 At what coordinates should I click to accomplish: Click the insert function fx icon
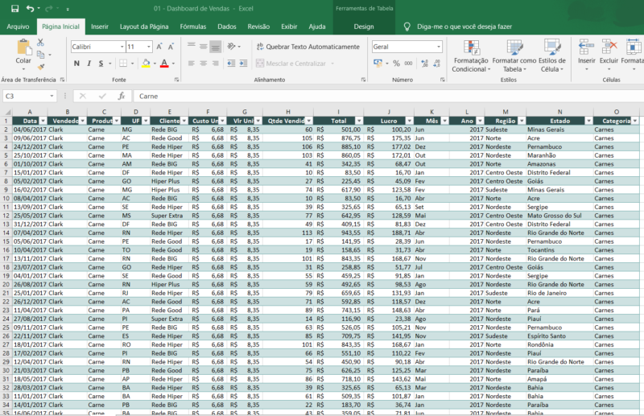(122, 96)
